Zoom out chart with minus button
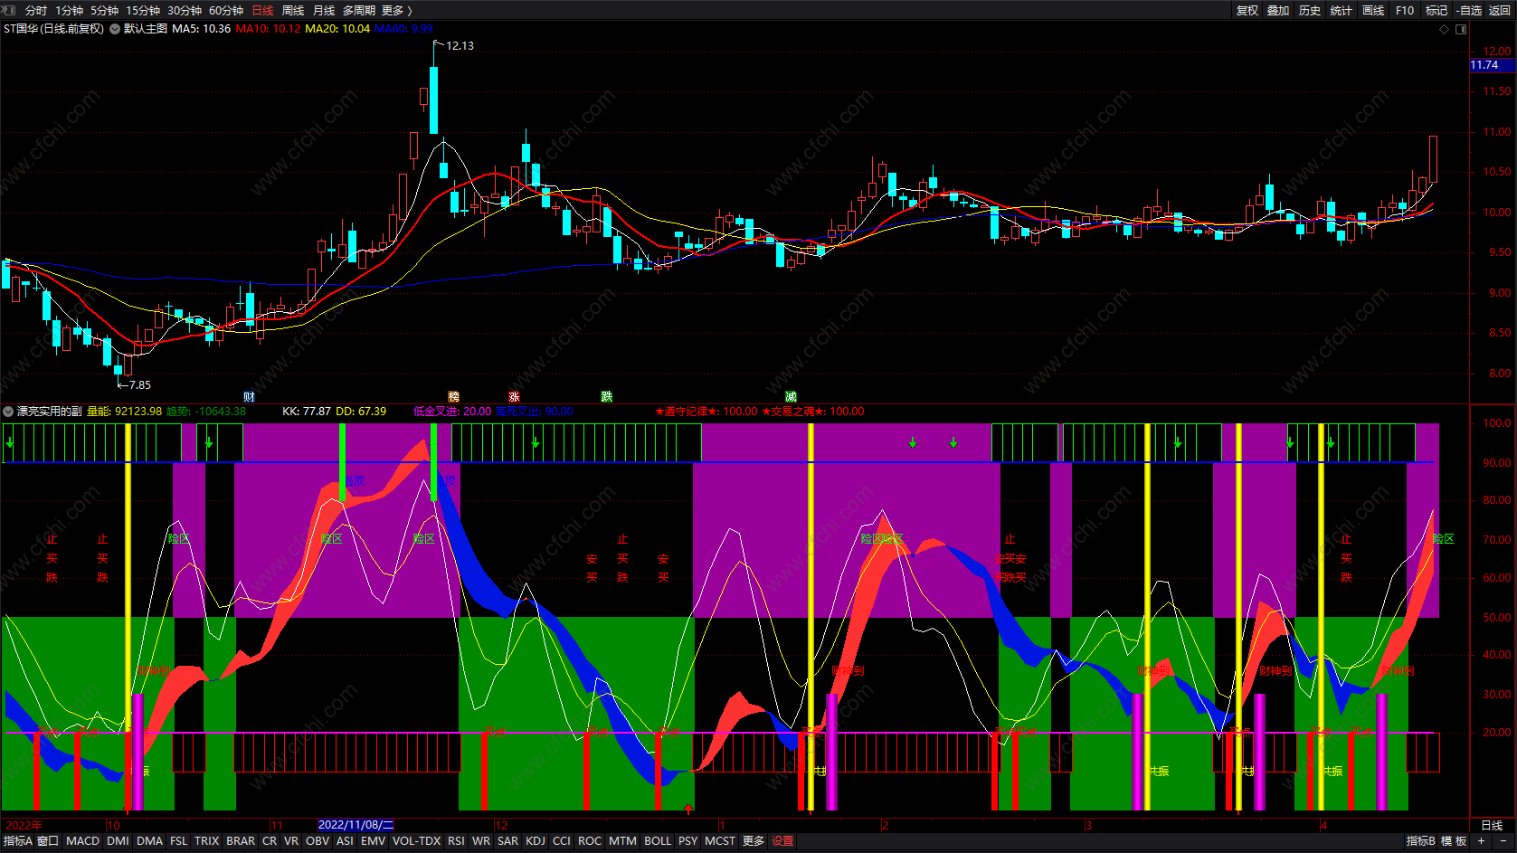This screenshot has width=1517, height=853. (x=1503, y=841)
